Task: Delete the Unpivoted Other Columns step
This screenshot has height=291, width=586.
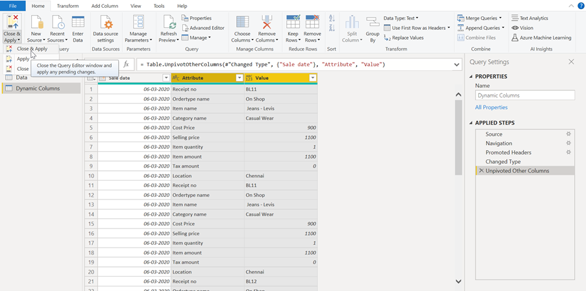Action: tap(482, 171)
